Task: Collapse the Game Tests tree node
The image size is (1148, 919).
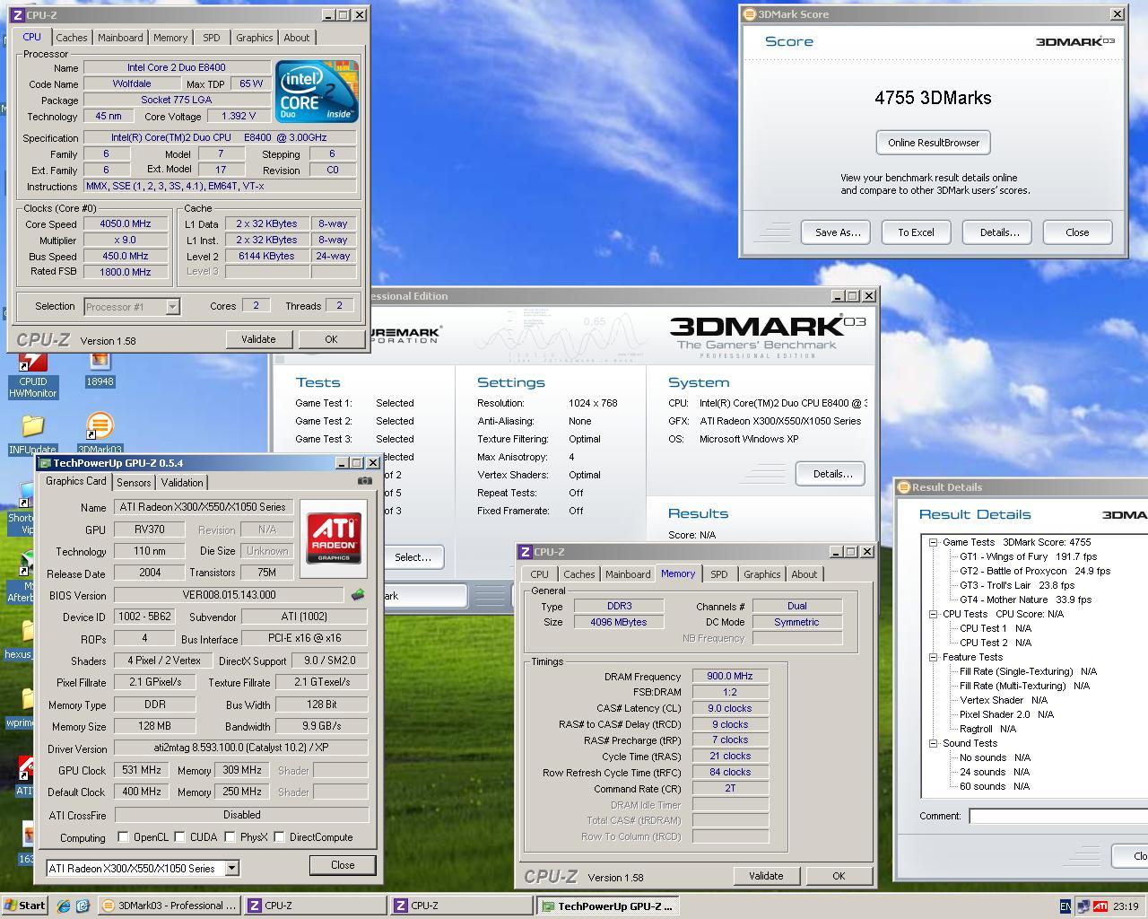Action: click(x=933, y=542)
